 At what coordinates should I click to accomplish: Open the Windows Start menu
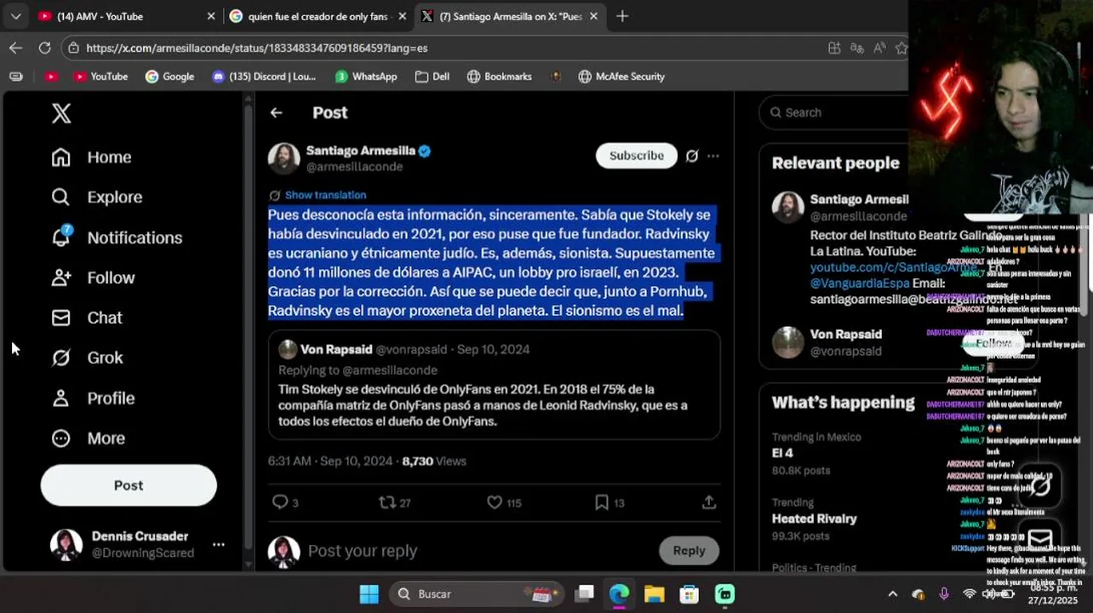point(369,594)
